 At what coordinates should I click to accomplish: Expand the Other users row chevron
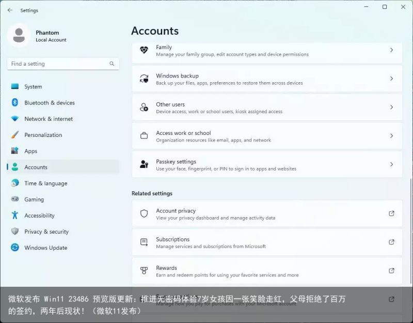pyautogui.click(x=392, y=107)
